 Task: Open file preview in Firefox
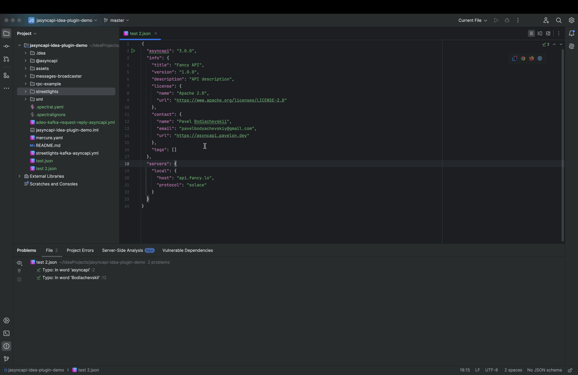(531, 58)
